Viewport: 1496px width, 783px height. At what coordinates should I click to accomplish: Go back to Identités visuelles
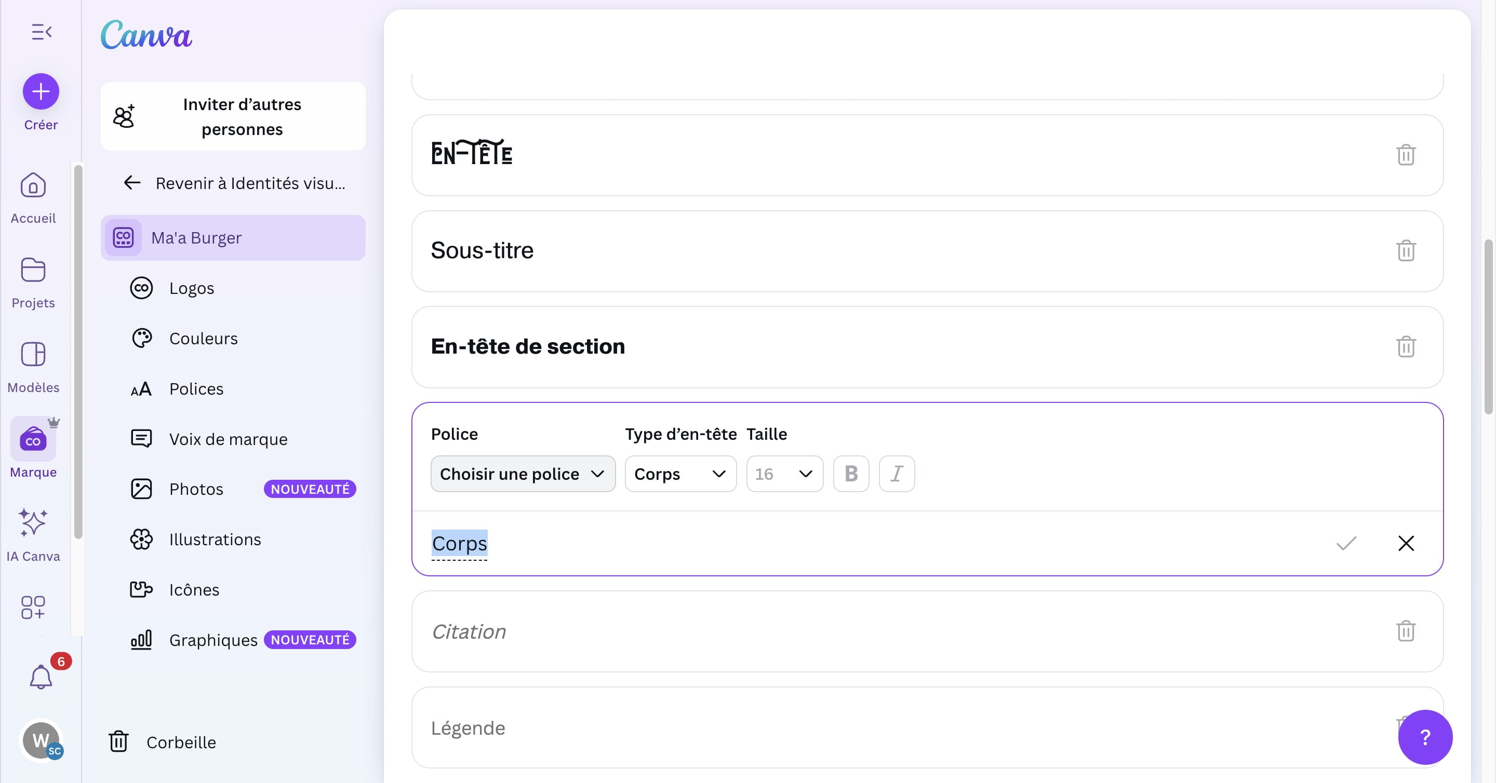(x=234, y=183)
